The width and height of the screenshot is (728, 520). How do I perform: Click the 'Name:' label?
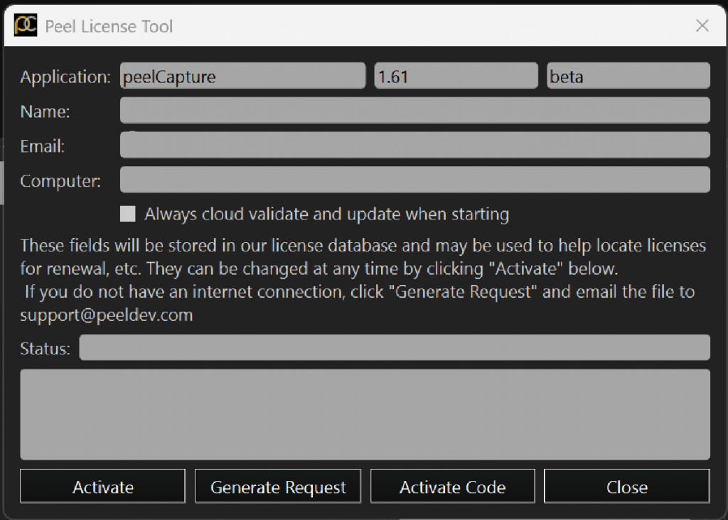point(45,112)
